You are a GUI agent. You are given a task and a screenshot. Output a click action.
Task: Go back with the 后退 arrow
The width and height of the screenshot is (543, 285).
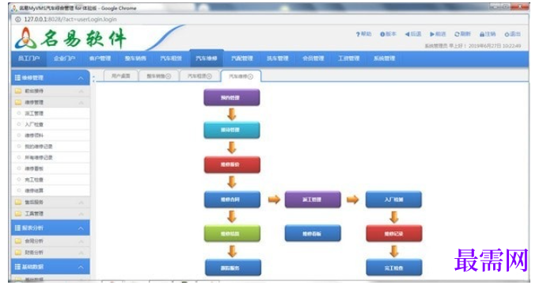[x=407, y=34]
